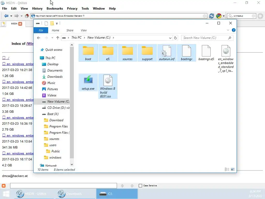This screenshot has height=199, width=265.
Task: Click QtWeb find text input field
Action: point(63,186)
